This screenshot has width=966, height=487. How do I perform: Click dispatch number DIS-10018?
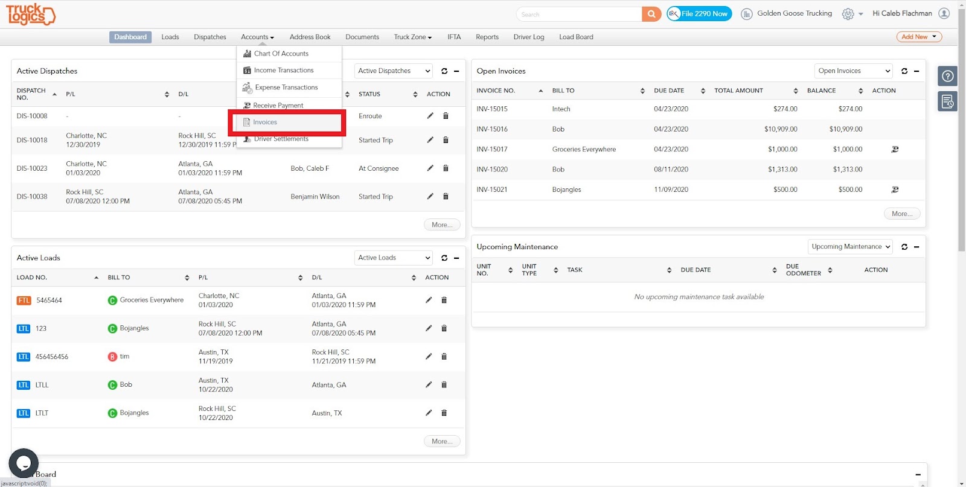[x=32, y=140]
